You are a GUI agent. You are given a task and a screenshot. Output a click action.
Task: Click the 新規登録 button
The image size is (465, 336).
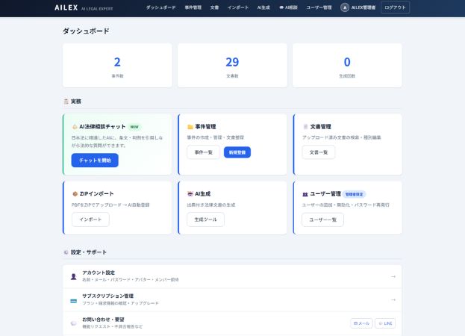point(237,152)
